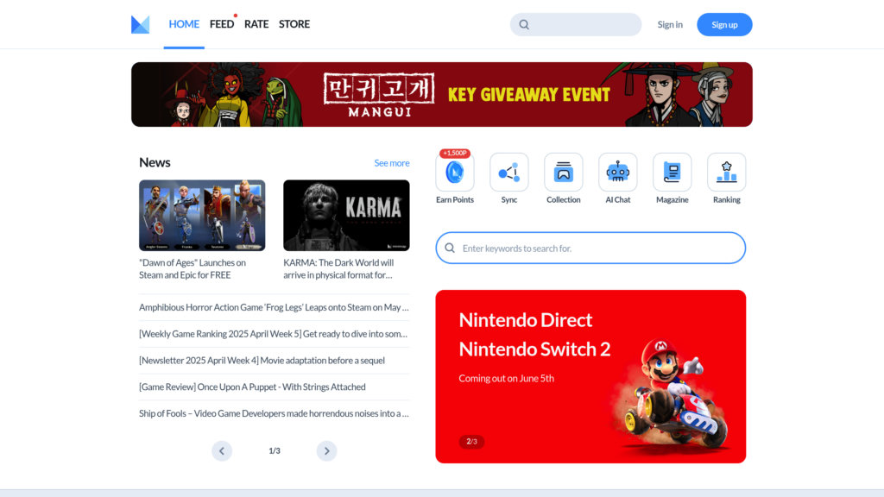Open the STORE tab
884x497 pixels.
(294, 24)
